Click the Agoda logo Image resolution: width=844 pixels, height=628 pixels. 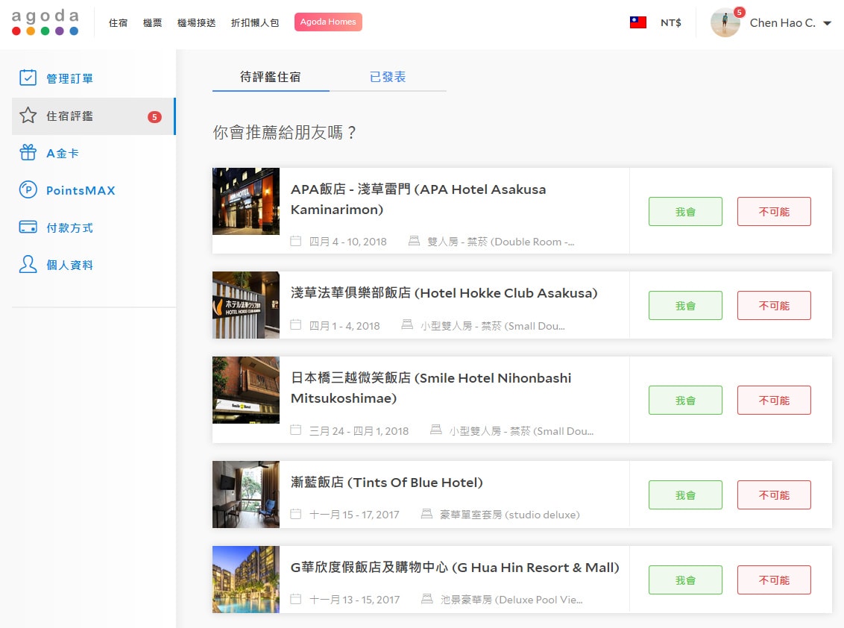pos(45,22)
